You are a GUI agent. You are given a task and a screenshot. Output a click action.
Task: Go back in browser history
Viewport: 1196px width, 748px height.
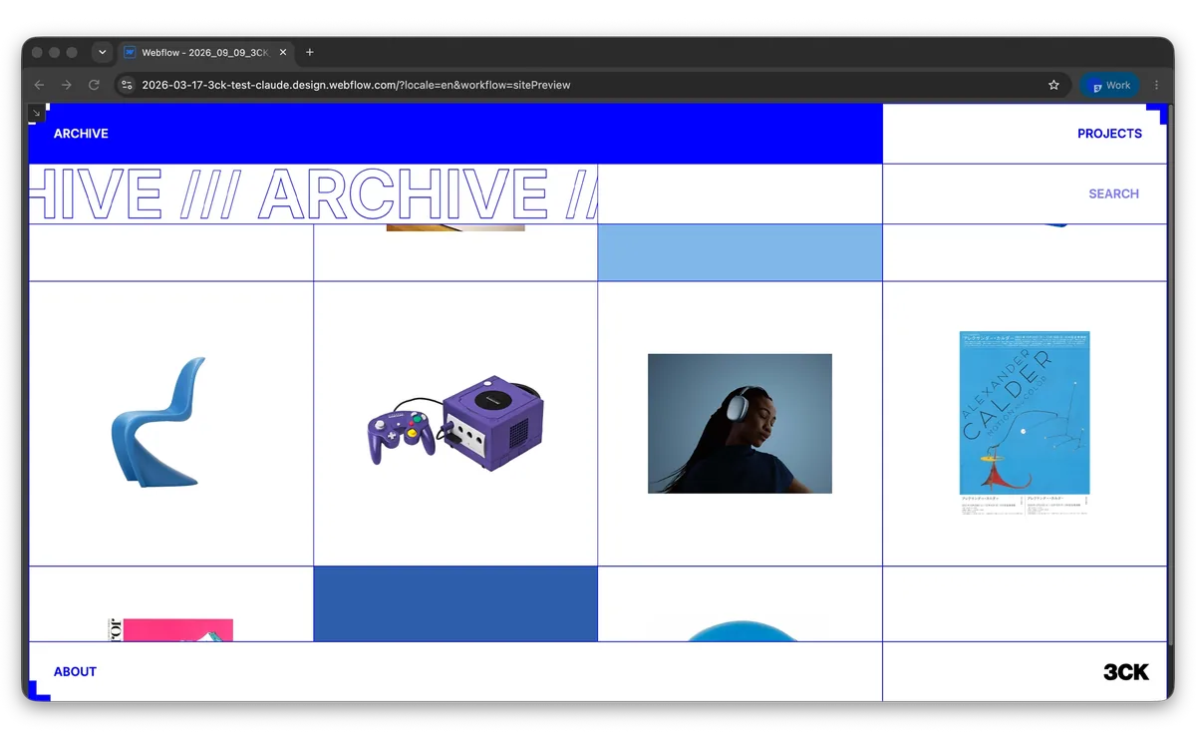[x=39, y=85]
